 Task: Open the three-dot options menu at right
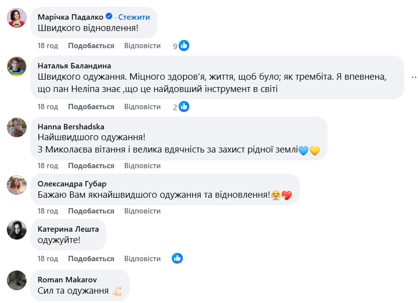pyautogui.click(x=416, y=77)
